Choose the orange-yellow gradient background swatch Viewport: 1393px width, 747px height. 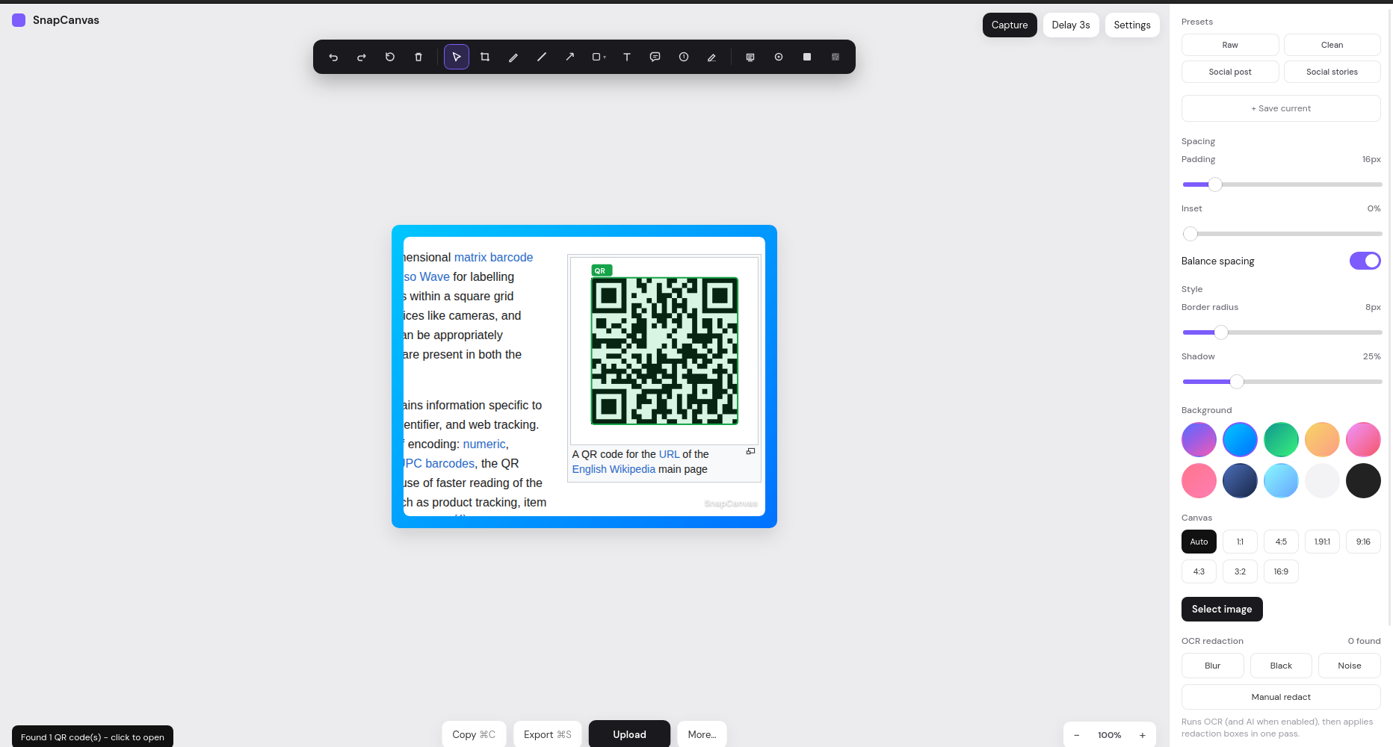pos(1322,439)
